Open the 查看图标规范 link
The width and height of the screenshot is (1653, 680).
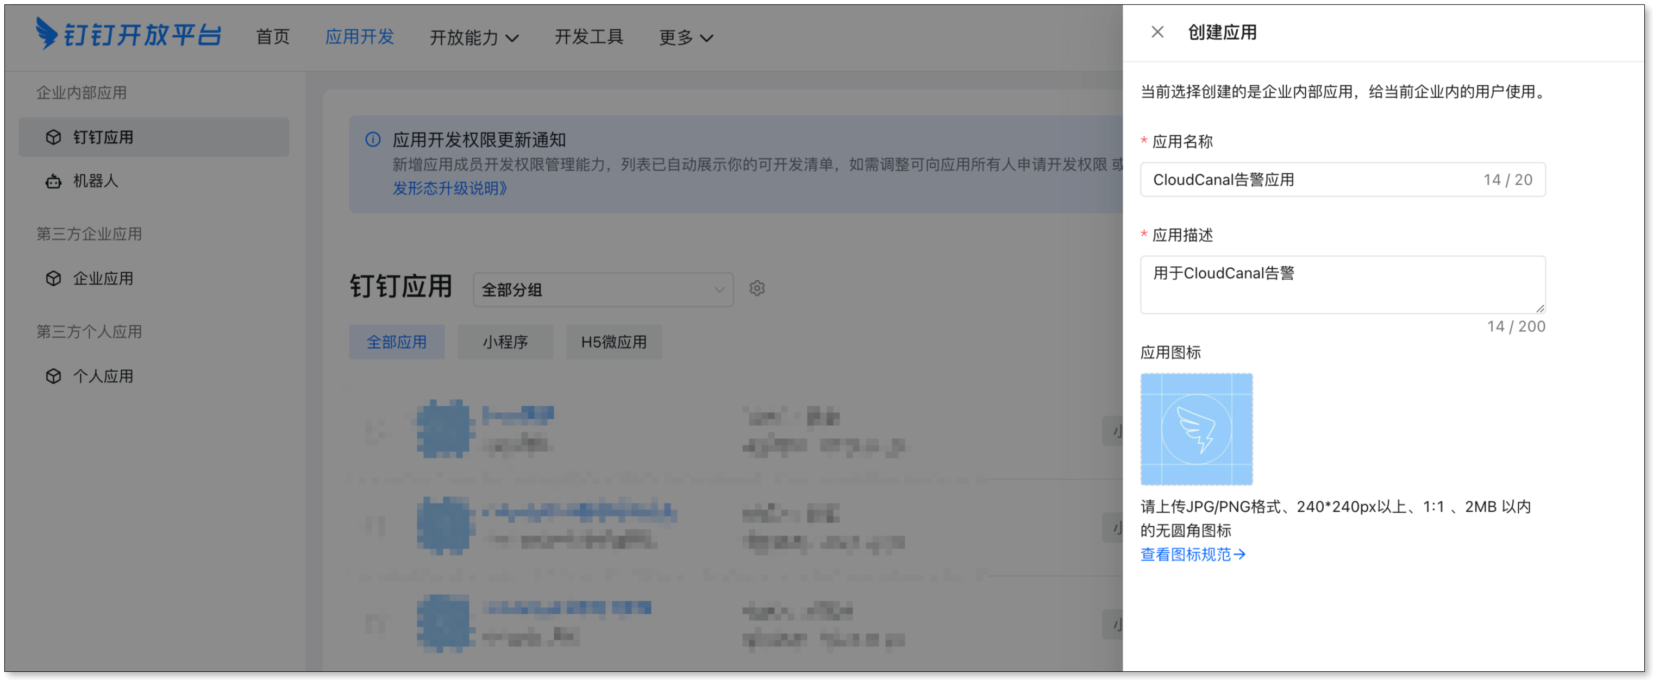(1192, 554)
